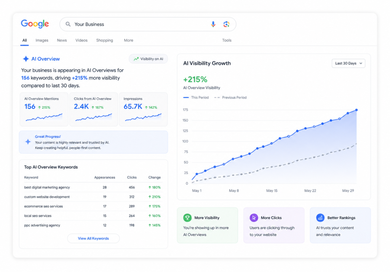Click the Better Rankings card title
Viewport: 390px width, 272px height.
[x=341, y=218]
